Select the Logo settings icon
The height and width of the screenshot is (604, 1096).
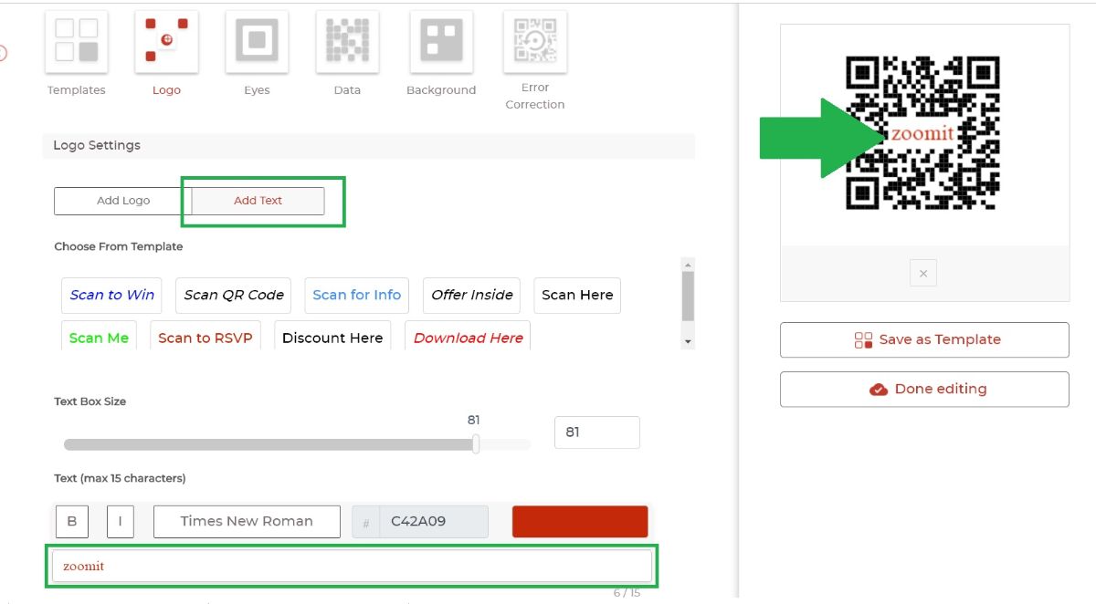point(166,41)
